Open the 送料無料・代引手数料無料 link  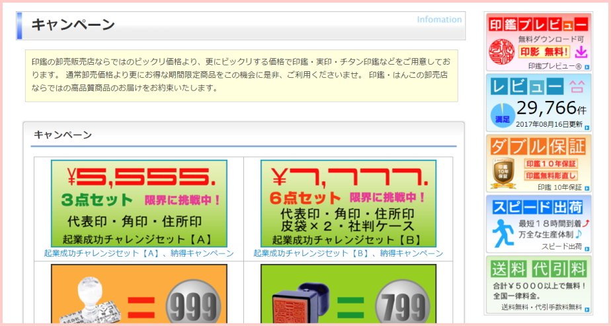[542, 308]
